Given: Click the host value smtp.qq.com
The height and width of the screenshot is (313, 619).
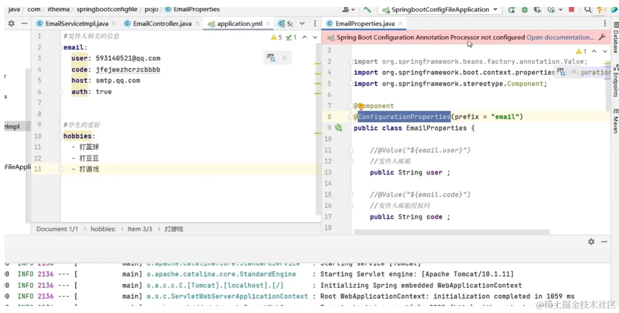Looking at the screenshot, I should 118,80.
